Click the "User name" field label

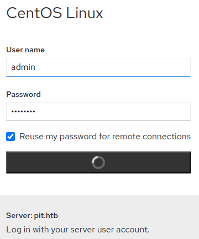coord(25,50)
